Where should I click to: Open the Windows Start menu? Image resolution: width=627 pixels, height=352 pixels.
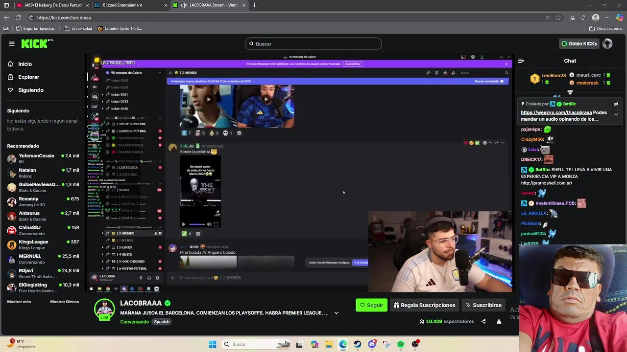point(212,344)
